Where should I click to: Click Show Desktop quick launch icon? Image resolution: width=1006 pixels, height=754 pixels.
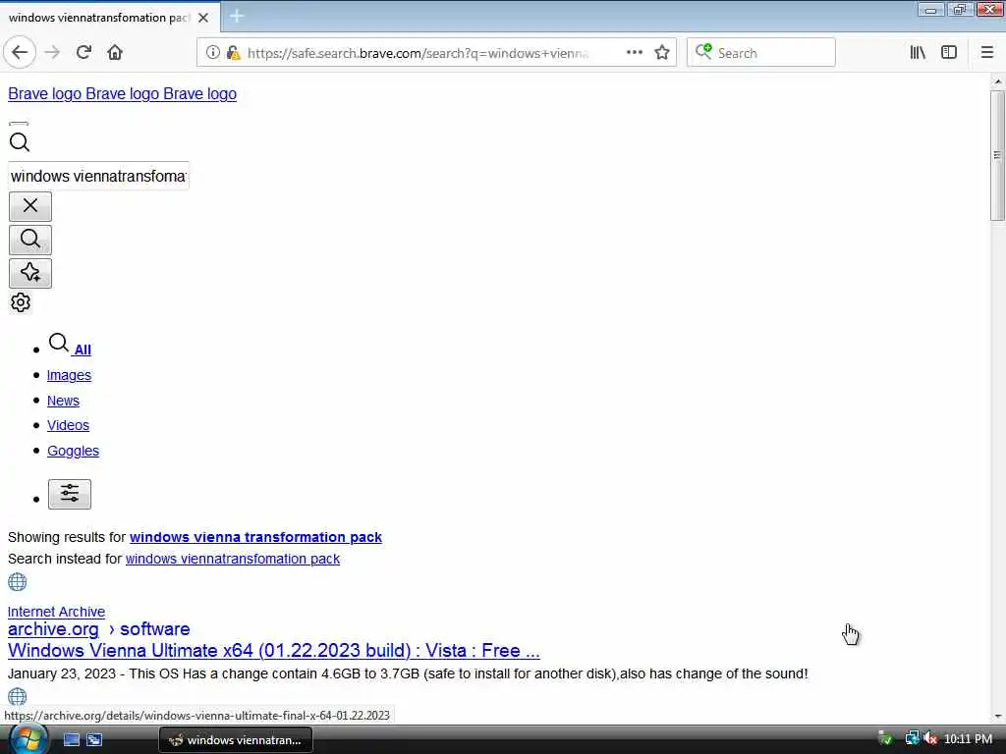(72, 740)
